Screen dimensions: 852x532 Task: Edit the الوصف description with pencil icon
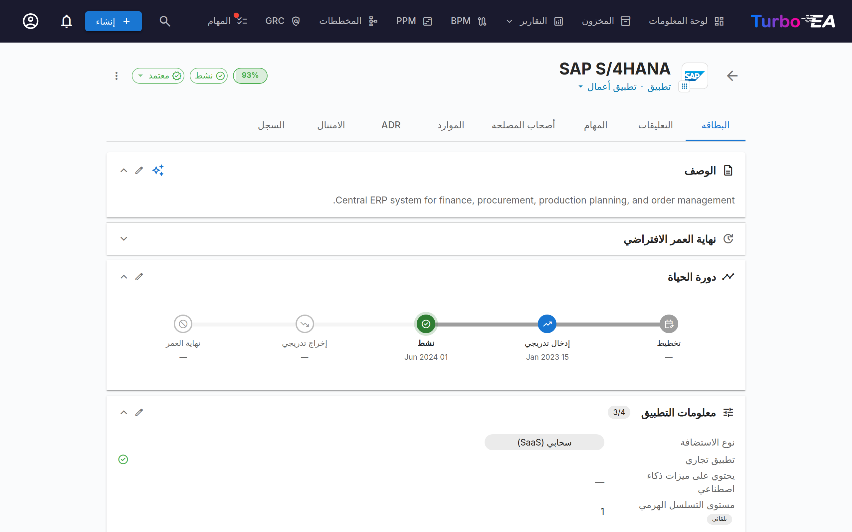(139, 170)
